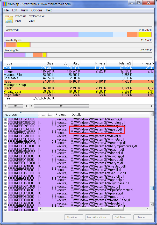
Task: Click the explorer.exe process folder icon
Action: (x=9, y=19)
